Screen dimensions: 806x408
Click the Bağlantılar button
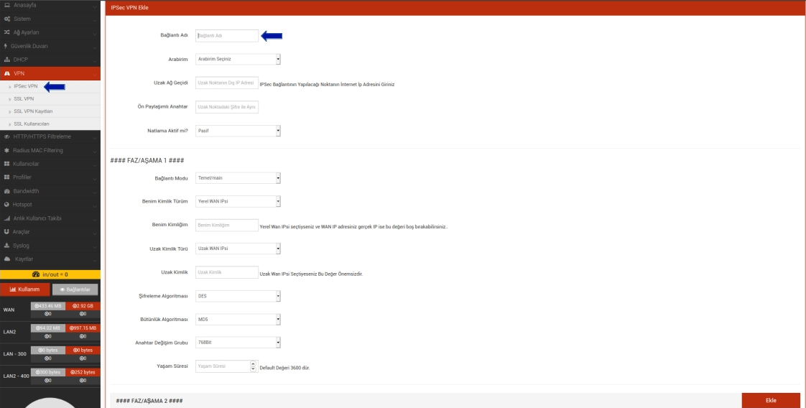pos(75,289)
